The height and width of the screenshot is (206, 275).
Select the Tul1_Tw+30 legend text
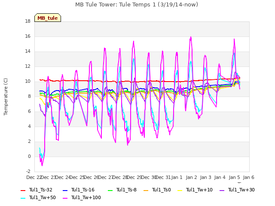tap(241, 190)
